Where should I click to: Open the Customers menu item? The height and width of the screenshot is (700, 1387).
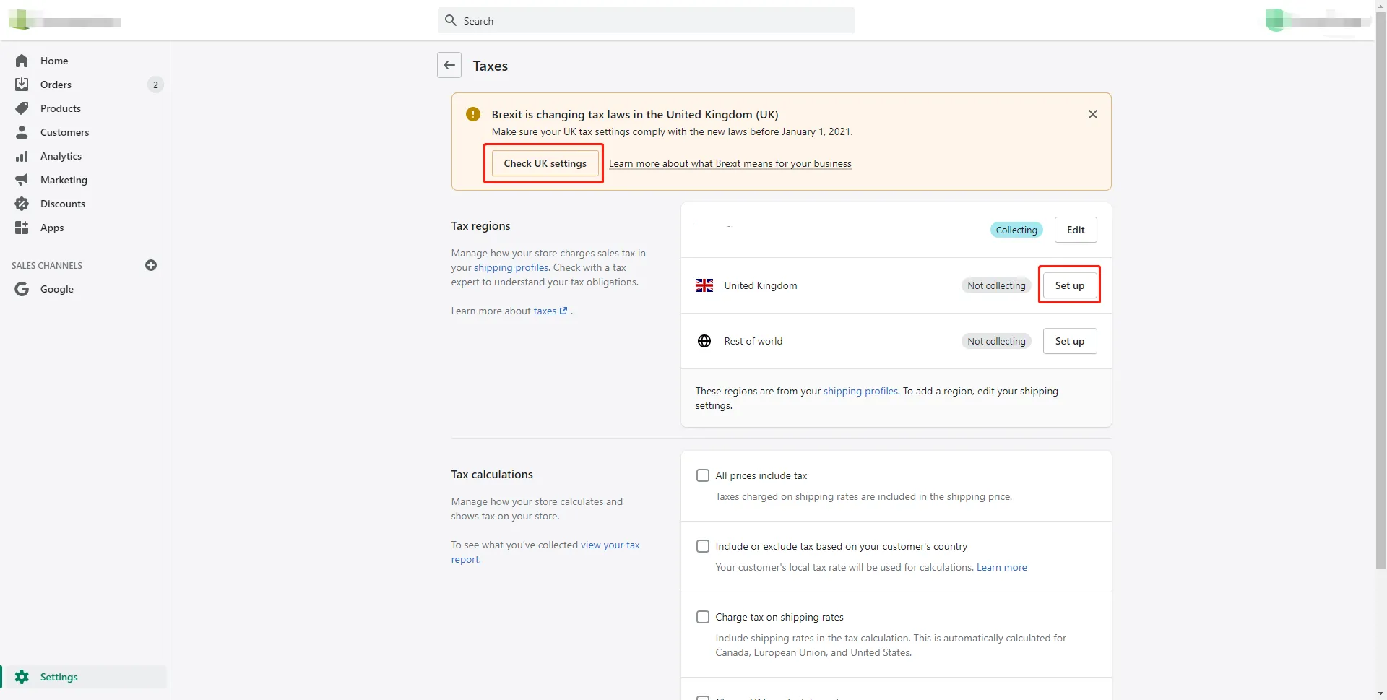tap(64, 132)
